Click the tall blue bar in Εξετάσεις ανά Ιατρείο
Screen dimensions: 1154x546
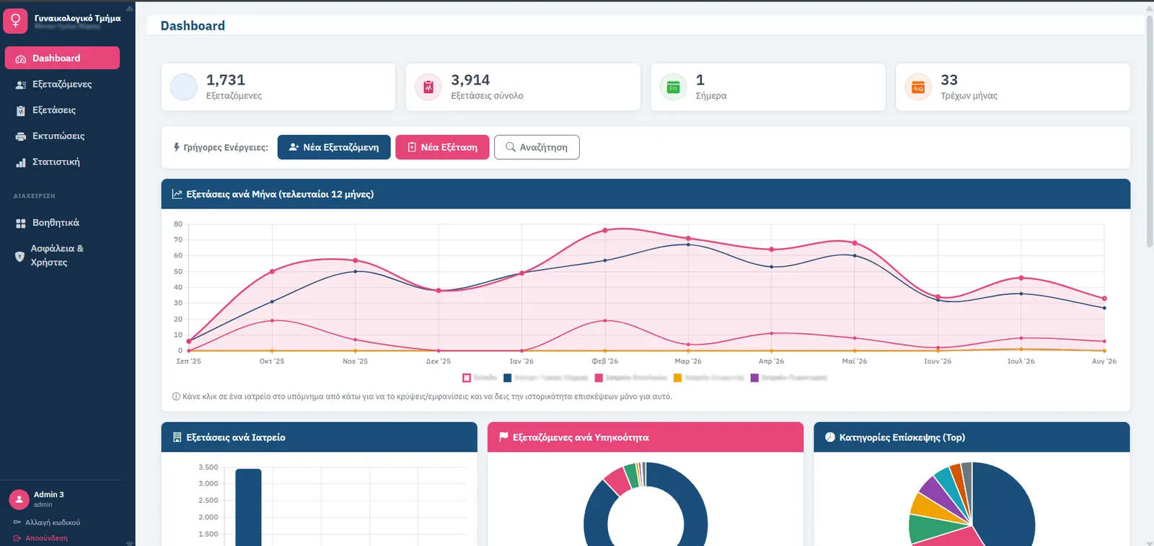tap(248, 507)
